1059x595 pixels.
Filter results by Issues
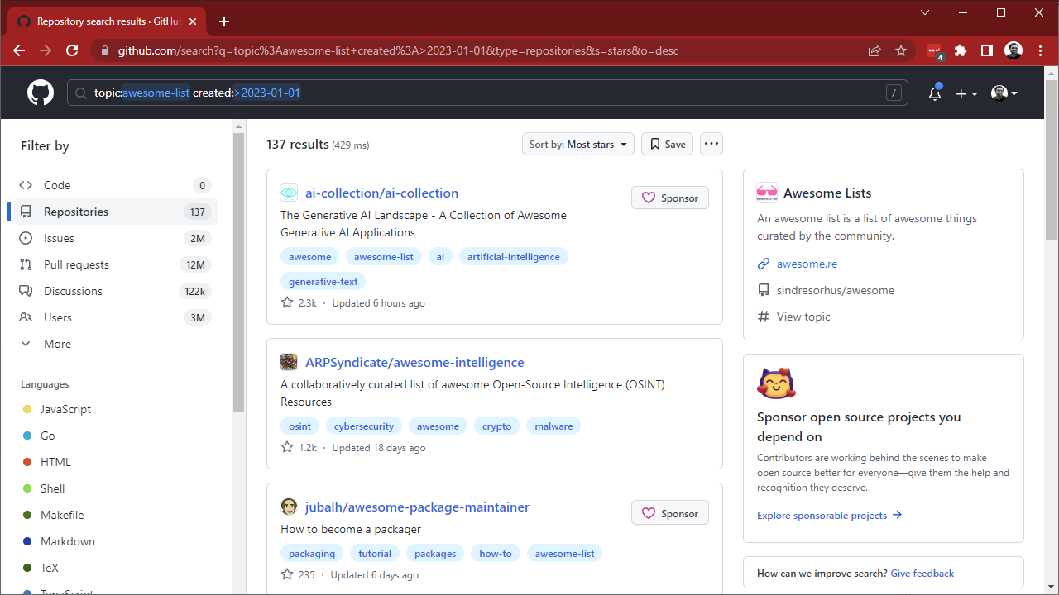(116, 238)
